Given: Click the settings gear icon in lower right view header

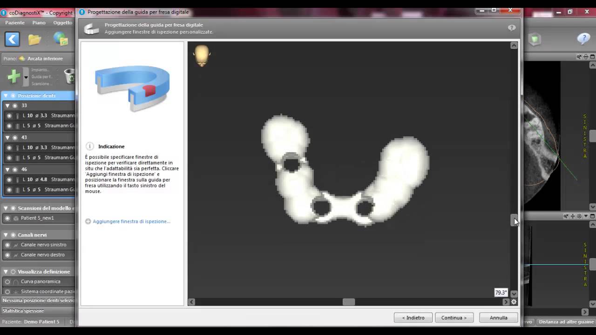Looking at the screenshot, I should point(580,216).
